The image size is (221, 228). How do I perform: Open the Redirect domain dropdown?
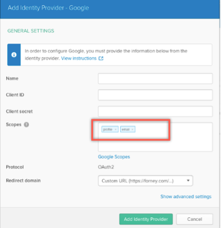pyautogui.click(x=146, y=181)
